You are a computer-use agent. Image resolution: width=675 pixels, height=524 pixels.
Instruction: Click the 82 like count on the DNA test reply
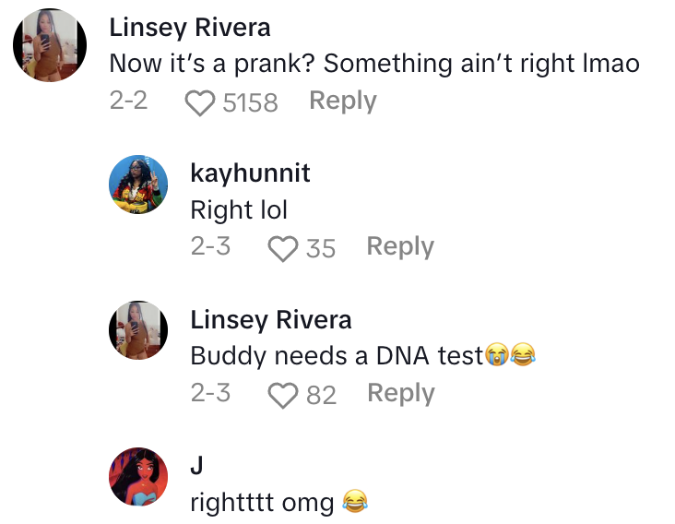[321, 395]
